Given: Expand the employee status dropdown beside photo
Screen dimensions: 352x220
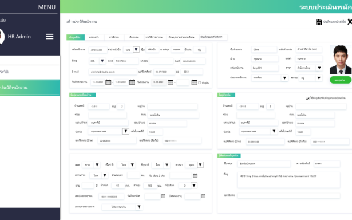Looking at the screenshot, I should [x=319, y=78].
